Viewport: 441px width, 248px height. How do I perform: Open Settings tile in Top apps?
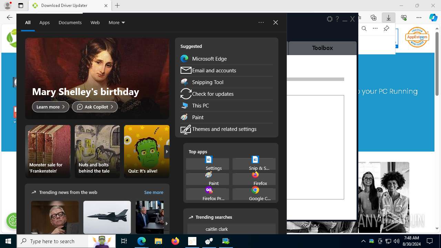pos(207,164)
